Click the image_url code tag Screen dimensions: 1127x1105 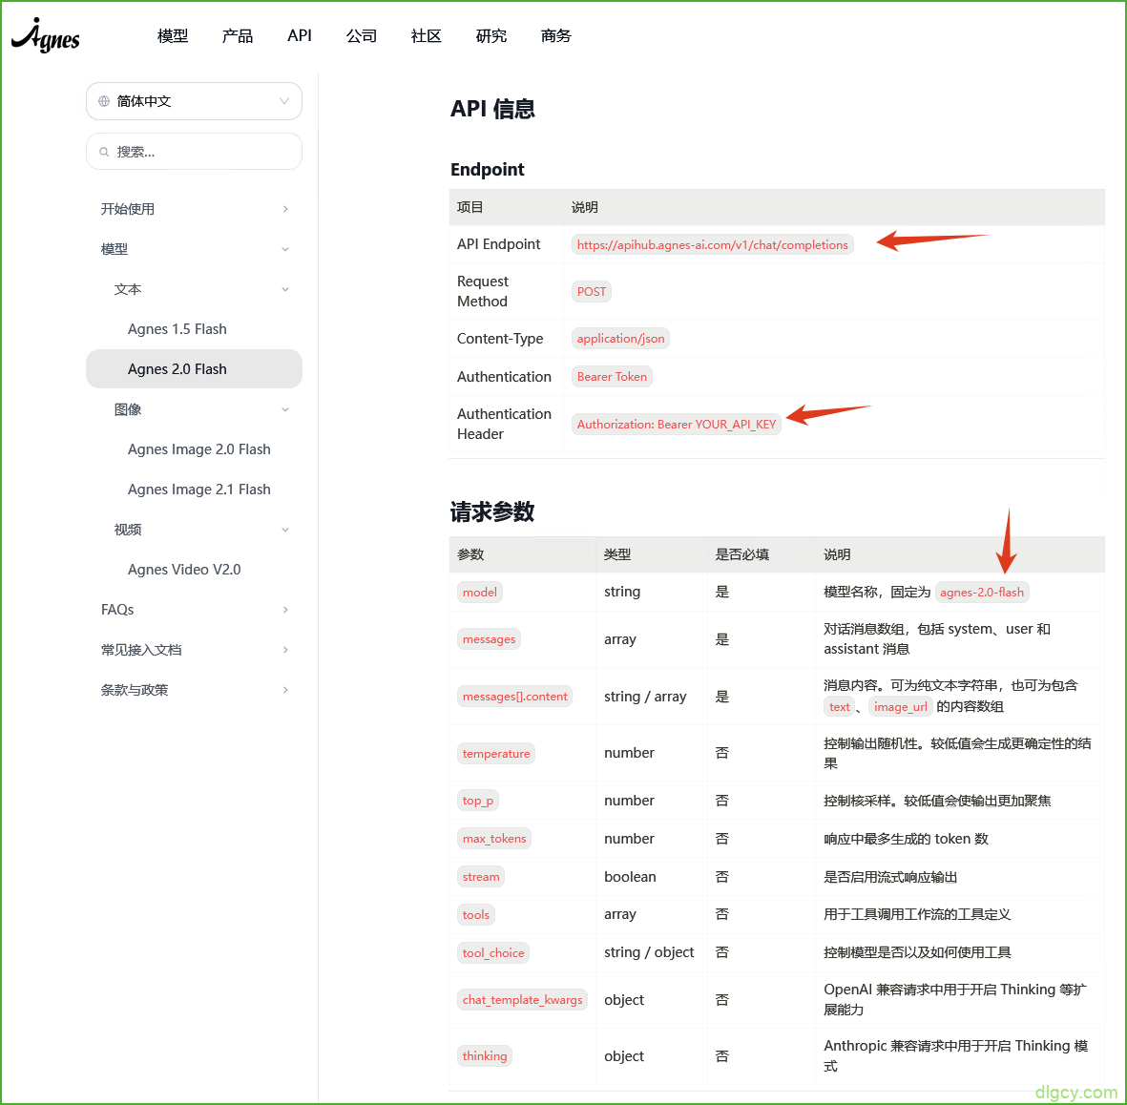pyautogui.click(x=901, y=707)
